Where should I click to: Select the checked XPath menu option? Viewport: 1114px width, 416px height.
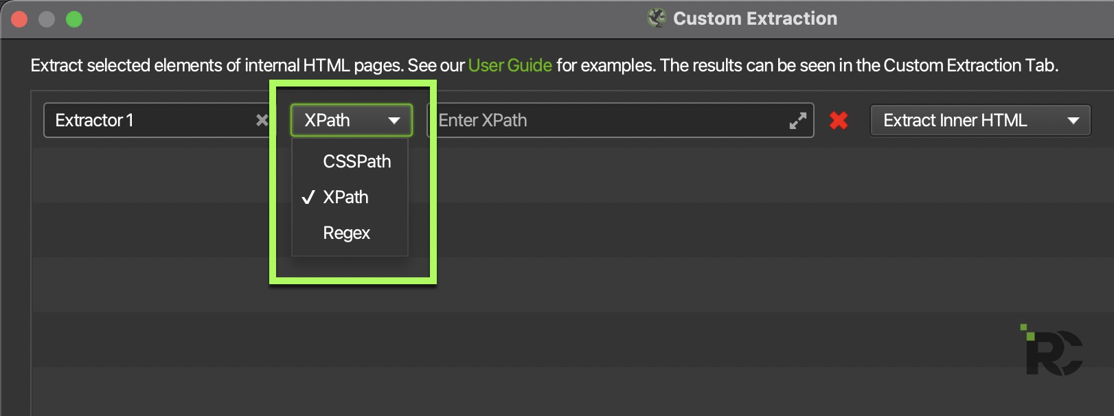pyautogui.click(x=350, y=197)
